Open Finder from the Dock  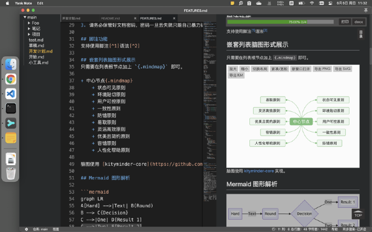(11, 64)
